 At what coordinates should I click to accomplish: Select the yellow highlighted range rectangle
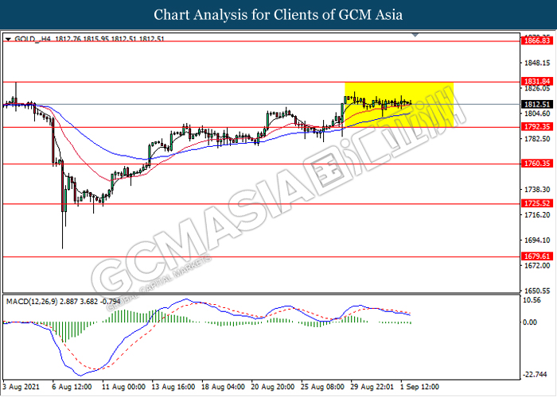pyautogui.click(x=399, y=105)
